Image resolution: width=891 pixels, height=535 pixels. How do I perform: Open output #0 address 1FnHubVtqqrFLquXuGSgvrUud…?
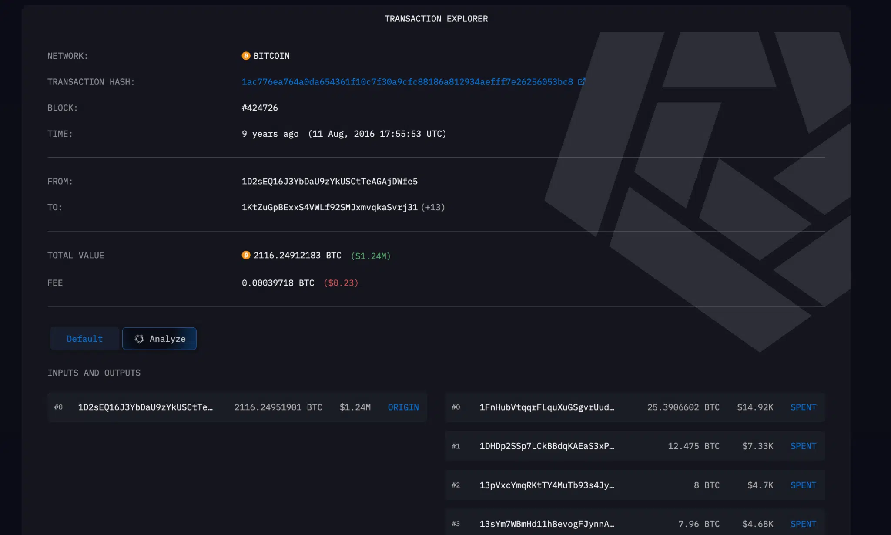[x=547, y=407]
